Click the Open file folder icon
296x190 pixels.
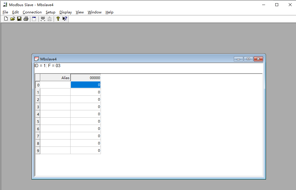(13, 19)
